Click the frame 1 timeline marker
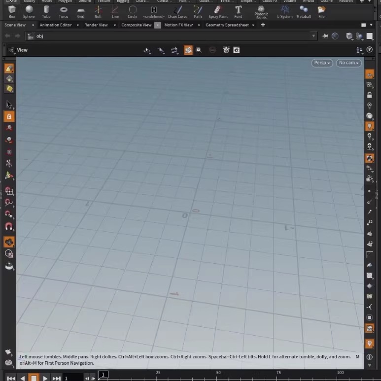The width and height of the screenshot is (381, 381). [x=103, y=375]
